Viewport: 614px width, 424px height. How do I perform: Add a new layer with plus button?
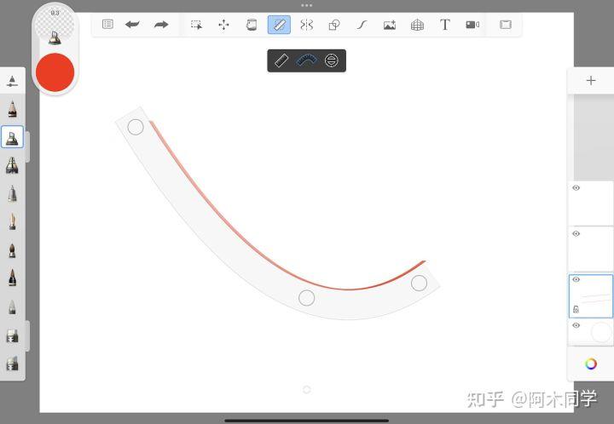coord(591,81)
